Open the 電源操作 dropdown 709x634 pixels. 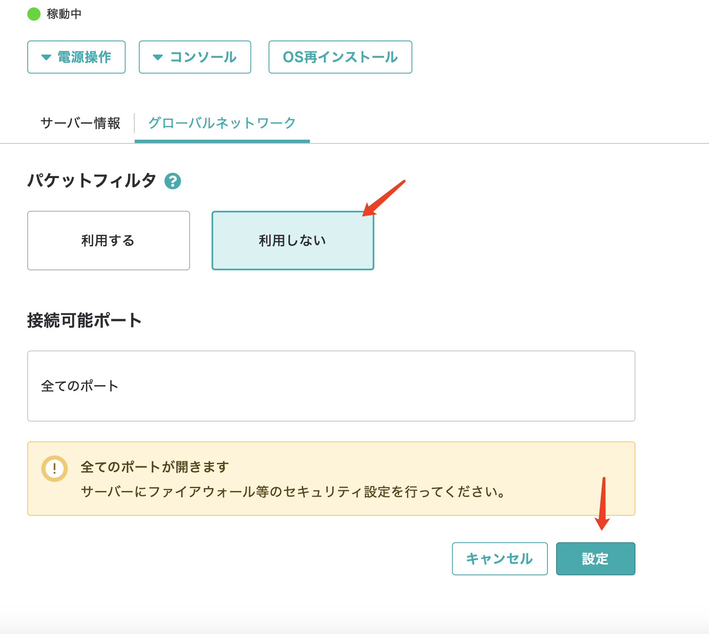click(x=76, y=57)
